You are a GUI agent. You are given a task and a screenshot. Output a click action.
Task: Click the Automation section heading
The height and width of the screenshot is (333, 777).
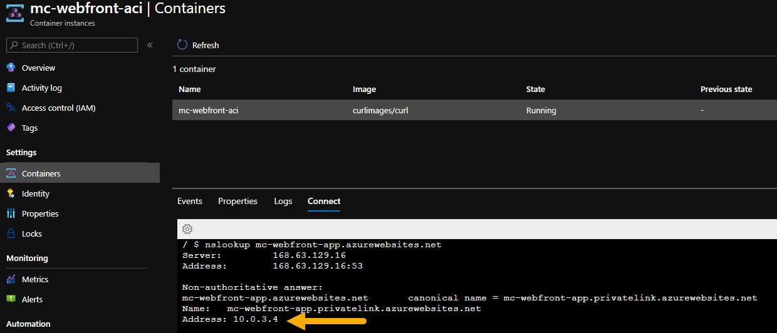tap(28, 324)
